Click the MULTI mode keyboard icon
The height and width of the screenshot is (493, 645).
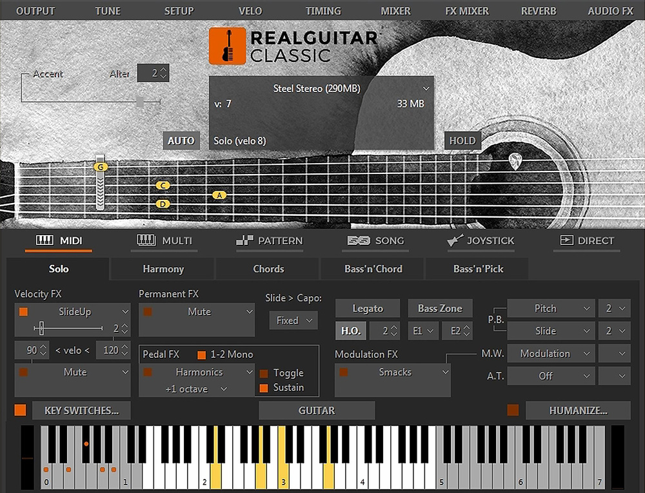click(x=146, y=240)
